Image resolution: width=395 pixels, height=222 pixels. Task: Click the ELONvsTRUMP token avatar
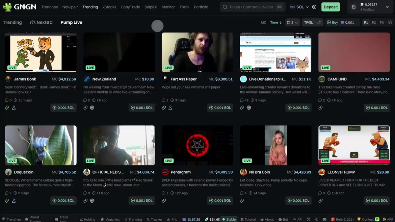[322, 172]
